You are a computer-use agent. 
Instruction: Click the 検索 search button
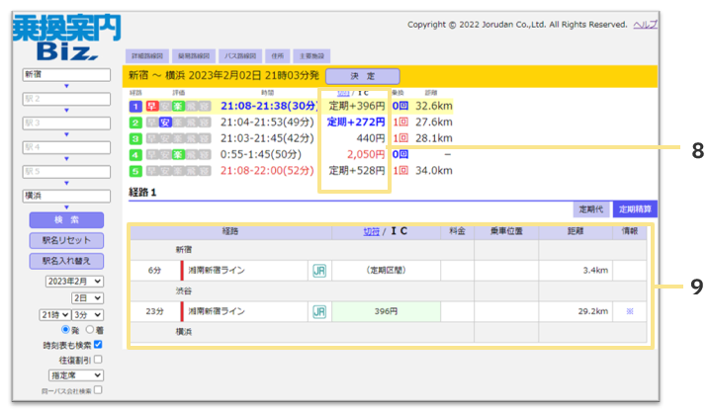click(x=67, y=219)
